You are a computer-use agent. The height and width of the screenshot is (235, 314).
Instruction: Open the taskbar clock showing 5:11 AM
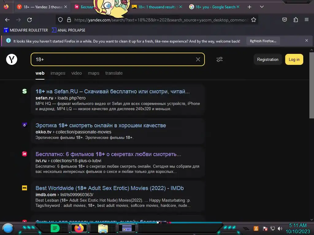click(x=298, y=228)
